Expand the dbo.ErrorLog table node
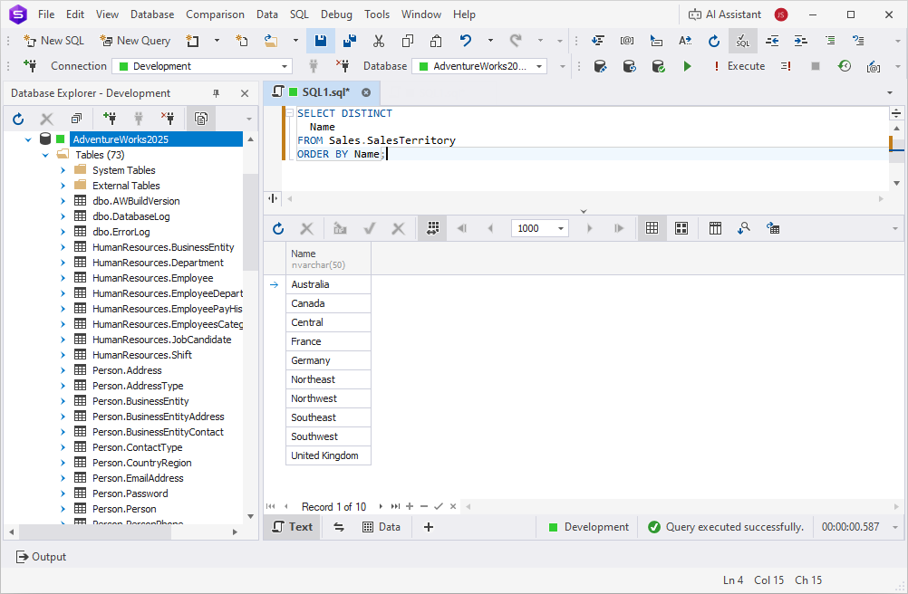This screenshot has width=908, height=594. [x=63, y=232]
